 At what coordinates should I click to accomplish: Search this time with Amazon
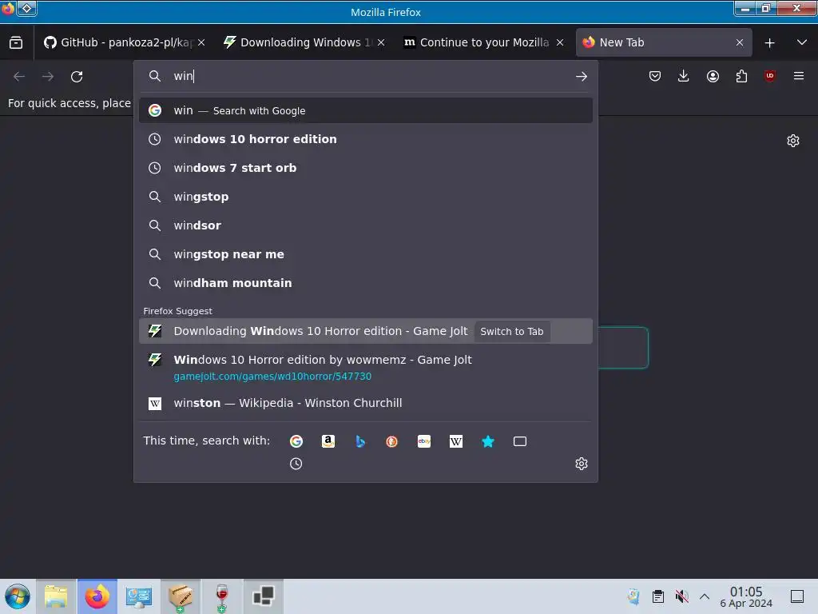coord(328,441)
